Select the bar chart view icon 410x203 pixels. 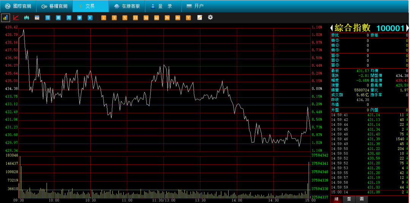coord(5,18)
